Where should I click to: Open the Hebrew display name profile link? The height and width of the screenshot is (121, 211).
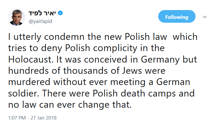pyautogui.click(x=42, y=13)
